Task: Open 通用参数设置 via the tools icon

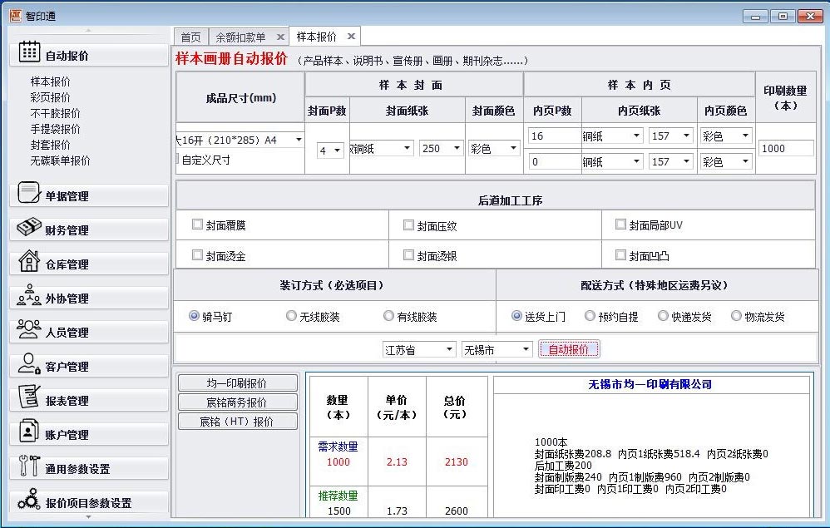Action: coord(29,466)
